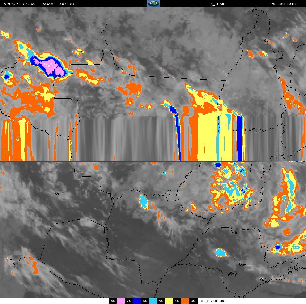Image resolution: width=306 pixels, height=304 pixels.
Task: Click the cyan -60 to -50 legend swatch
Action: [x=153, y=301]
